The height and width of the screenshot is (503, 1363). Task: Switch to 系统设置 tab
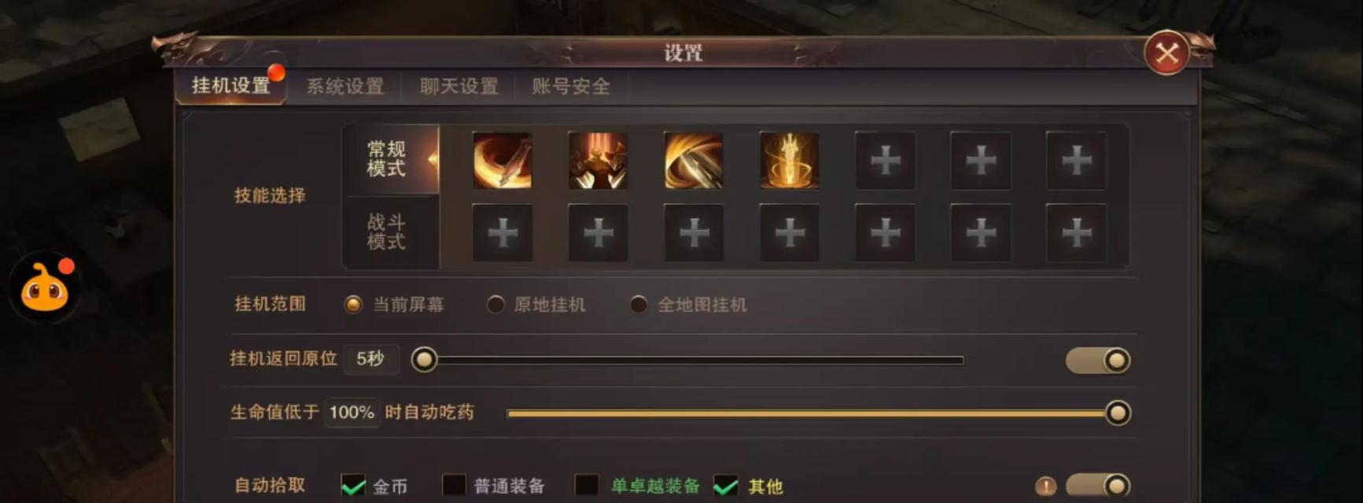(345, 86)
